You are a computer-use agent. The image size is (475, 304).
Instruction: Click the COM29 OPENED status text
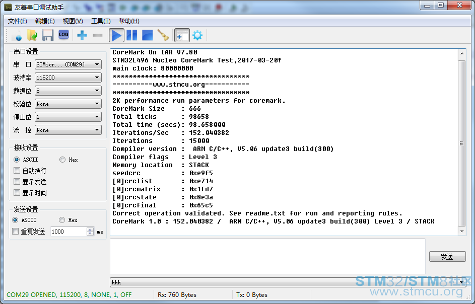(69, 295)
